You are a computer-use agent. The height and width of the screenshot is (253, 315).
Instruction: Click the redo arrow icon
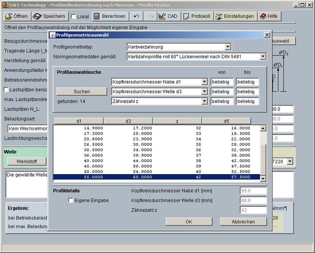point(151,16)
